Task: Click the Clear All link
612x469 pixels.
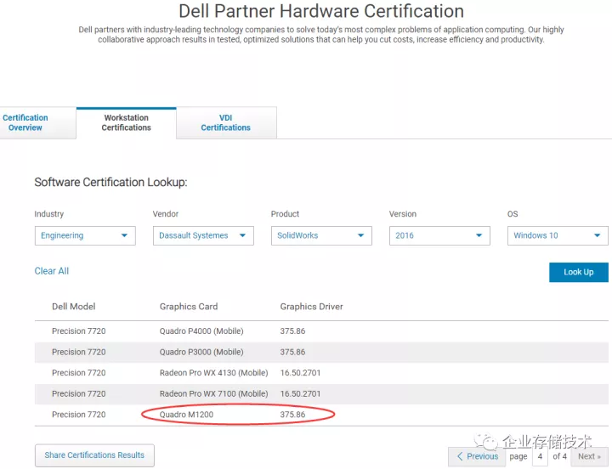Action: 52,271
